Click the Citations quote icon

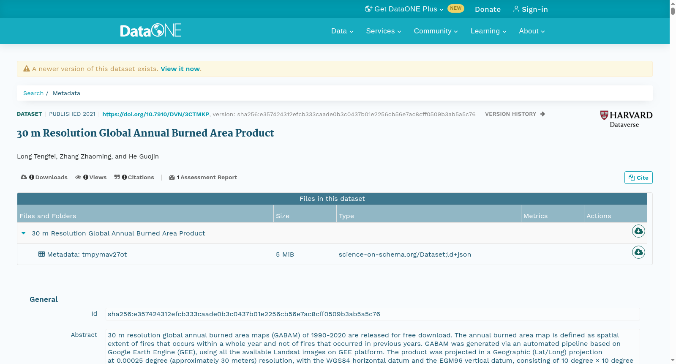pos(117,177)
